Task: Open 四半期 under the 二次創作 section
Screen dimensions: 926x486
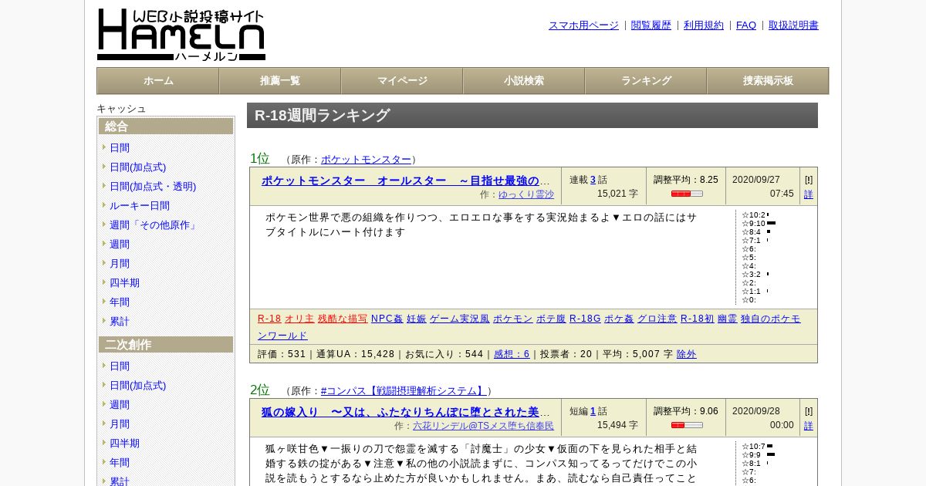Action: pyautogui.click(x=124, y=443)
